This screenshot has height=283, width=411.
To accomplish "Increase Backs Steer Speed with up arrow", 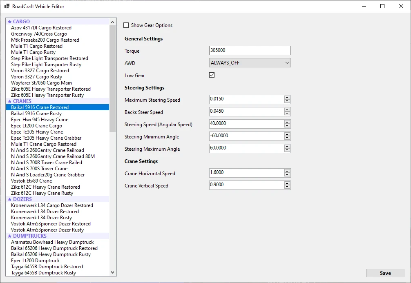I will click(x=287, y=110).
